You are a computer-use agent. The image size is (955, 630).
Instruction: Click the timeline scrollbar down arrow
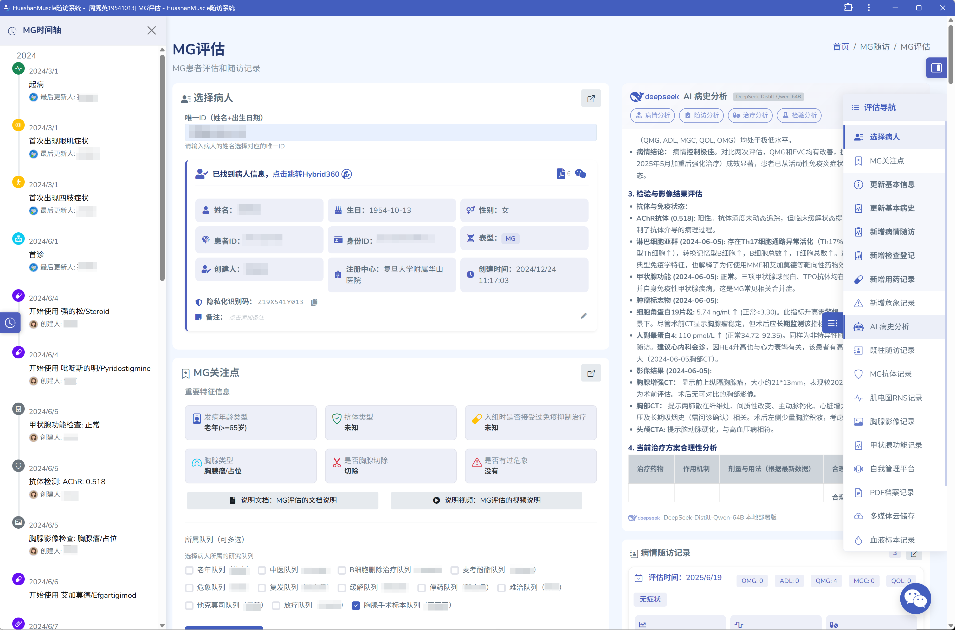point(162,626)
